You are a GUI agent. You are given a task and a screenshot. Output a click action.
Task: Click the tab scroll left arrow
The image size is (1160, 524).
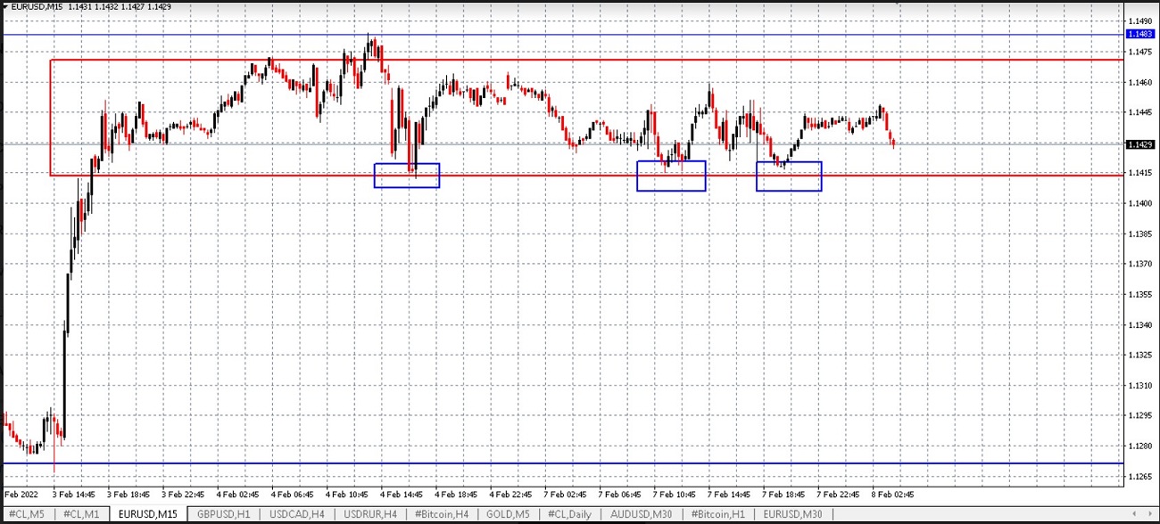click(1135, 514)
